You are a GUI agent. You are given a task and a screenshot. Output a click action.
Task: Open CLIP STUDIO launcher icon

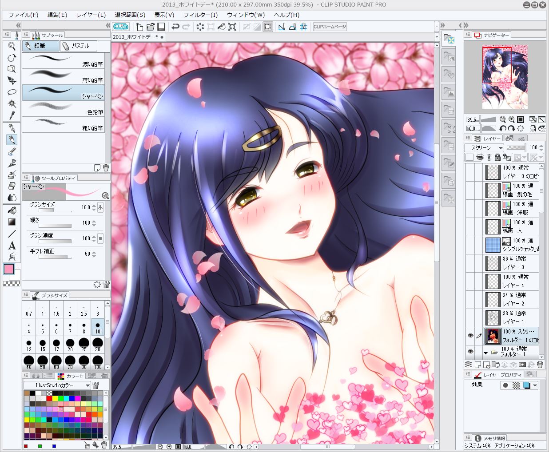point(121,27)
